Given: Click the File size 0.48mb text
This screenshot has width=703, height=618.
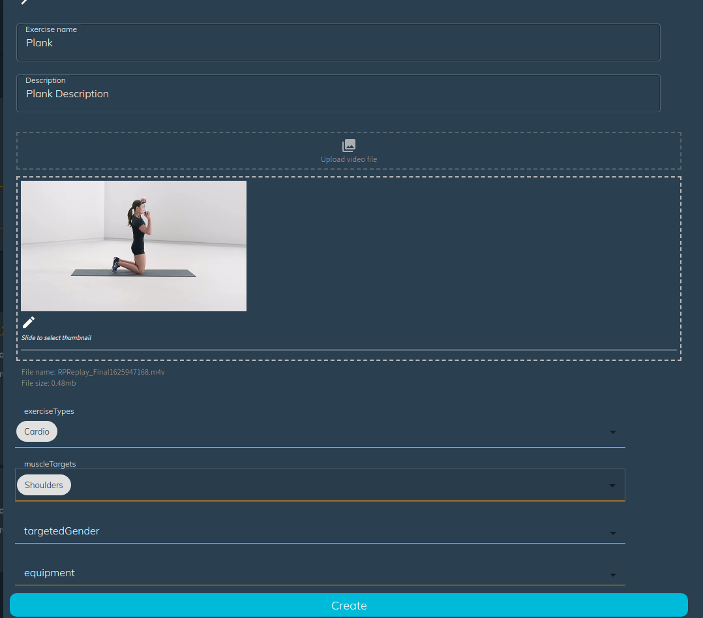Looking at the screenshot, I should tap(49, 383).
